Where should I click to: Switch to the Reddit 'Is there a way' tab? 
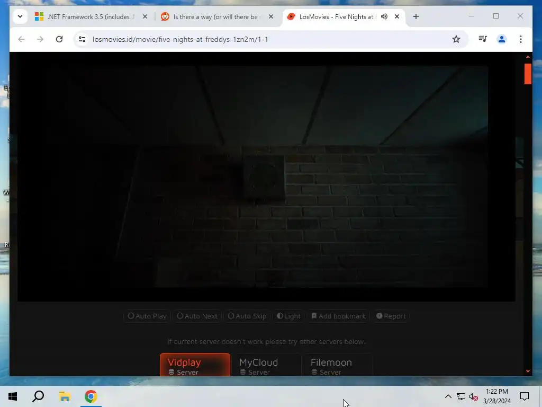pyautogui.click(x=215, y=16)
